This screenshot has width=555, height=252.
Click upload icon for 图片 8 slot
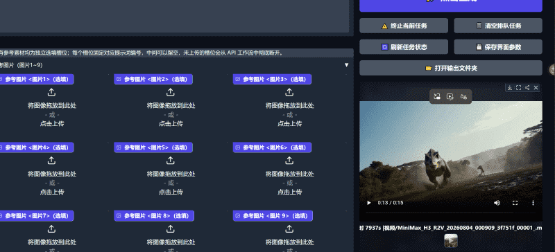[171, 229]
